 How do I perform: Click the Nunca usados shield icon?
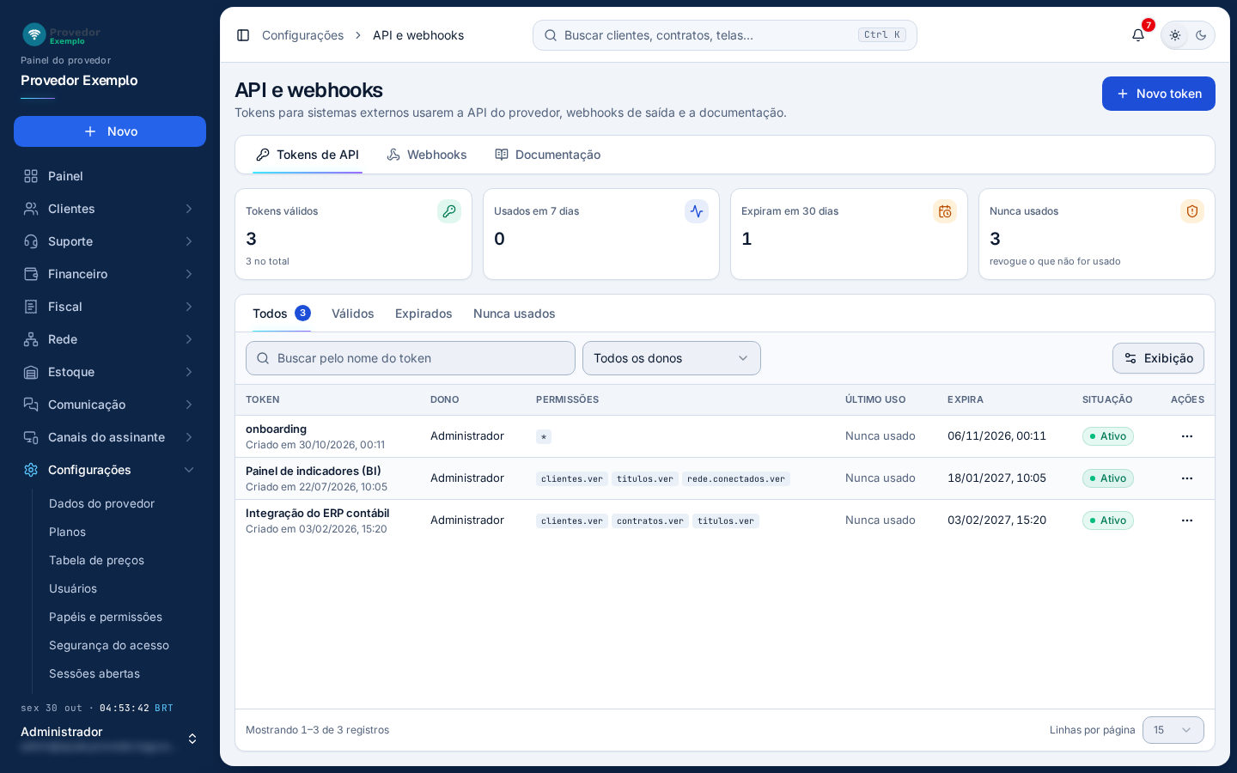click(1192, 211)
